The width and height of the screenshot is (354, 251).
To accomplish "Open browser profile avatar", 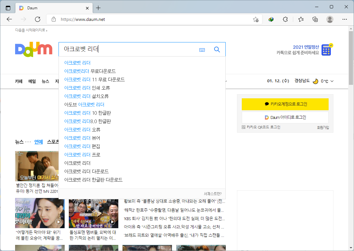I will tap(330, 19).
